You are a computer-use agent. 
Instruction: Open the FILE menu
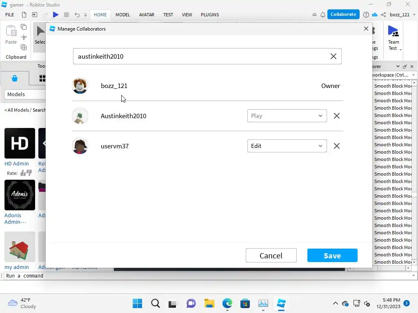pyautogui.click(x=10, y=15)
